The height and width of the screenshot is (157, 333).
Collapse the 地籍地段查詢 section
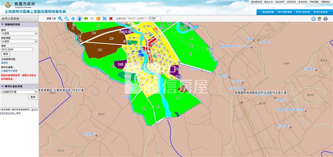pos(19,25)
